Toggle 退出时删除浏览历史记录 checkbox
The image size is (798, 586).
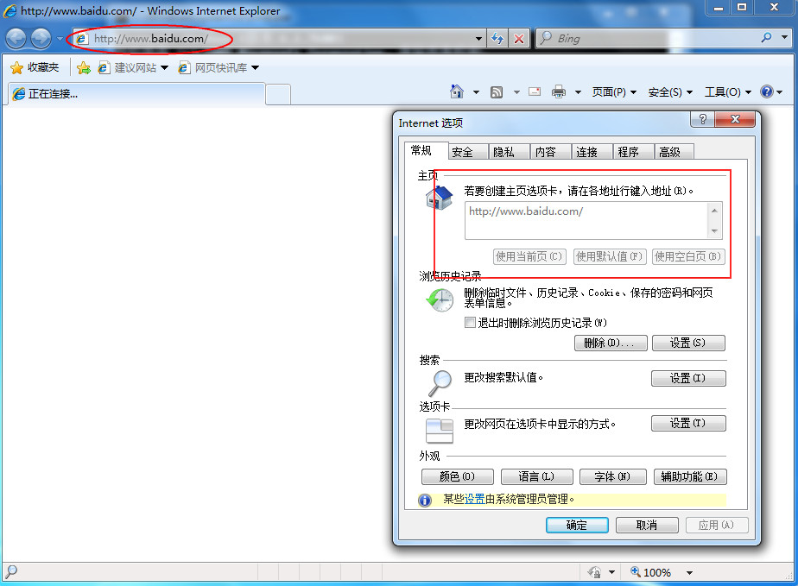coord(470,323)
